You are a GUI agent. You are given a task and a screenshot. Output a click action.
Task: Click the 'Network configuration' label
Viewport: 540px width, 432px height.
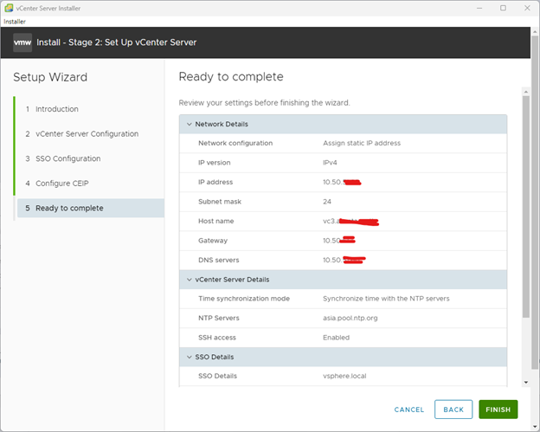pyautogui.click(x=235, y=143)
